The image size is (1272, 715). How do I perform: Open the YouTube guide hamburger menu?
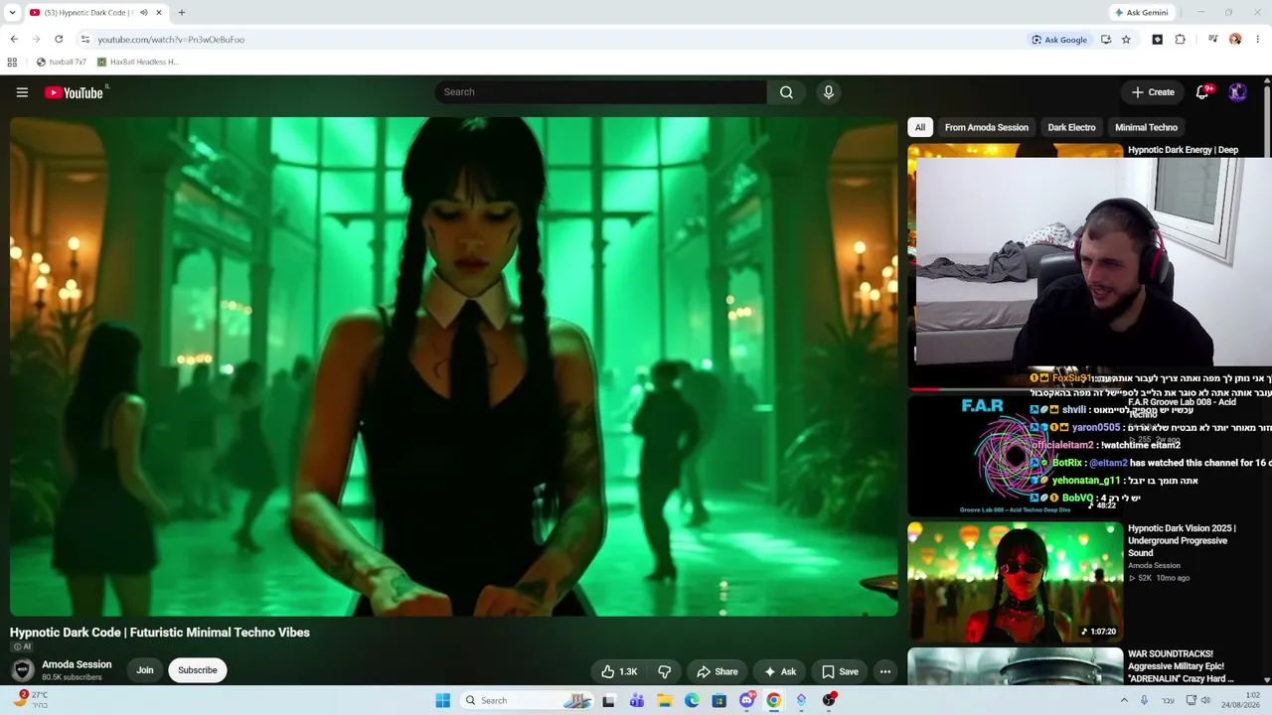[x=22, y=92]
